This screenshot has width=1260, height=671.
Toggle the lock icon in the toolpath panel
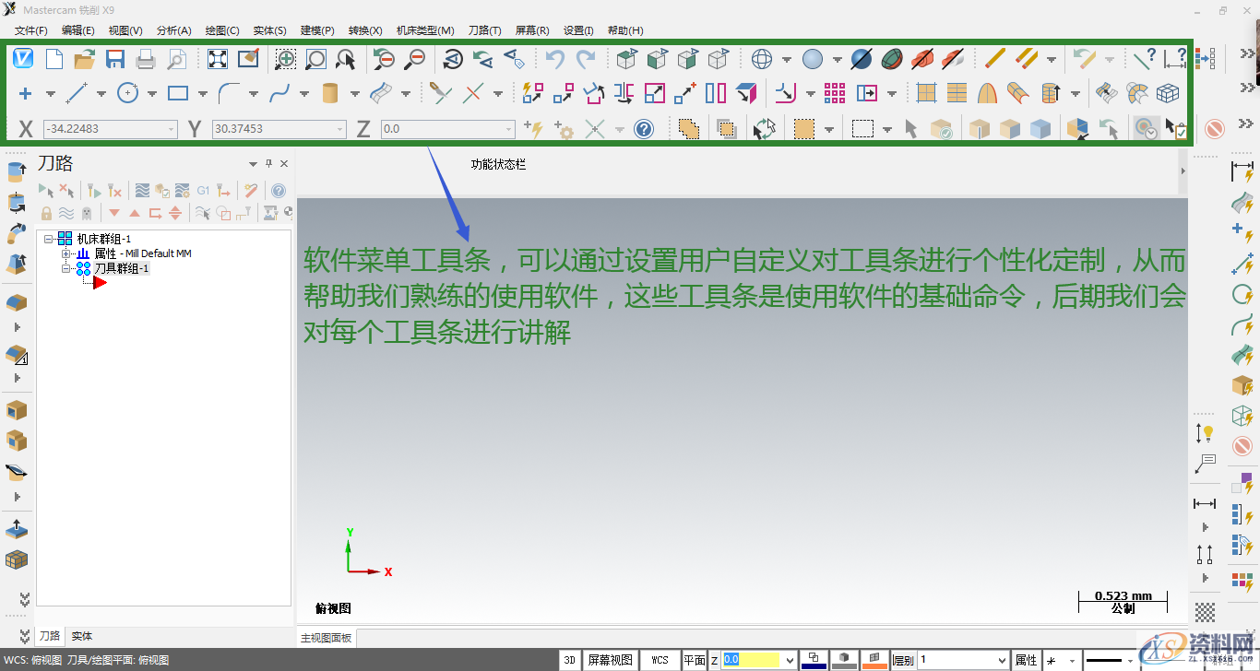(46, 212)
